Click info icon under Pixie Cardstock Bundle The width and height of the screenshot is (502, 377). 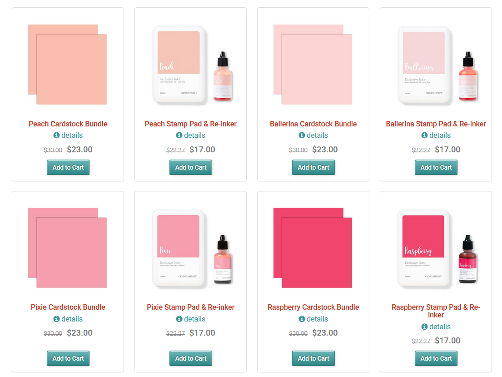pos(57,319)
